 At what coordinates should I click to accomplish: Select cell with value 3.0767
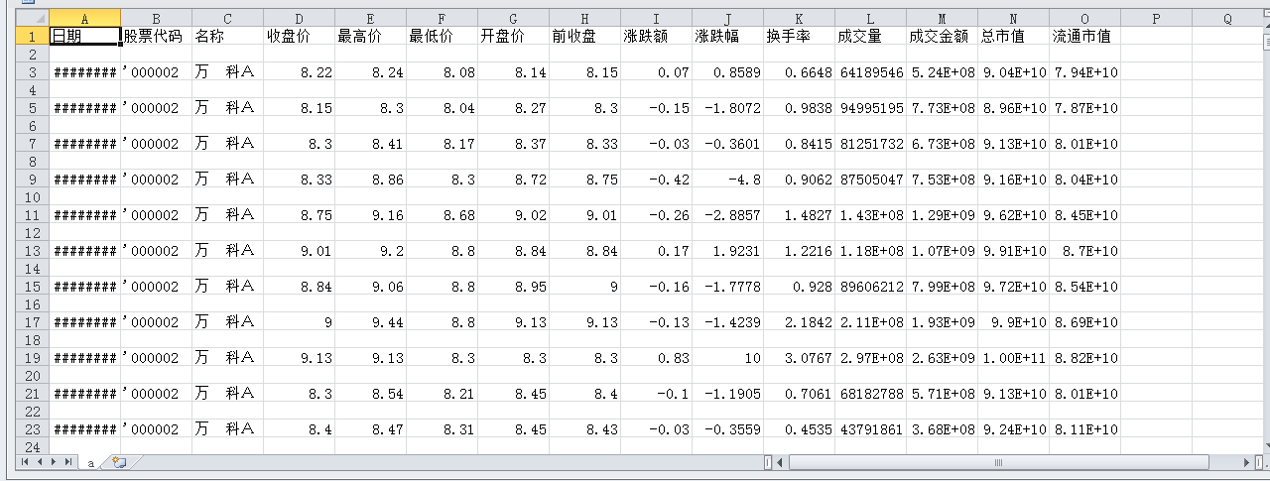pyautogui.click(x=799, y=358)
